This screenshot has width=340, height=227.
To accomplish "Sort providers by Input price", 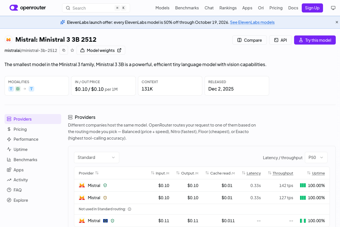I will coord(160,173).
